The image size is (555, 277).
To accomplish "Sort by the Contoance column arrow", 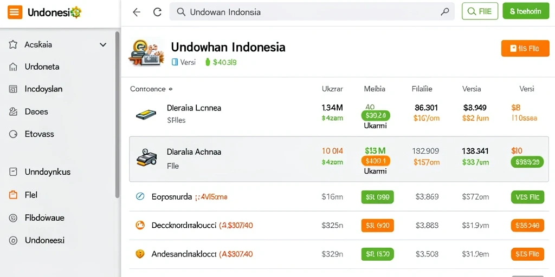I will (171, 89).
